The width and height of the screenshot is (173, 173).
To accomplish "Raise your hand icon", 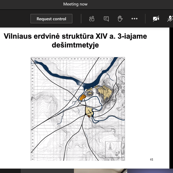I will click(120, 19).
